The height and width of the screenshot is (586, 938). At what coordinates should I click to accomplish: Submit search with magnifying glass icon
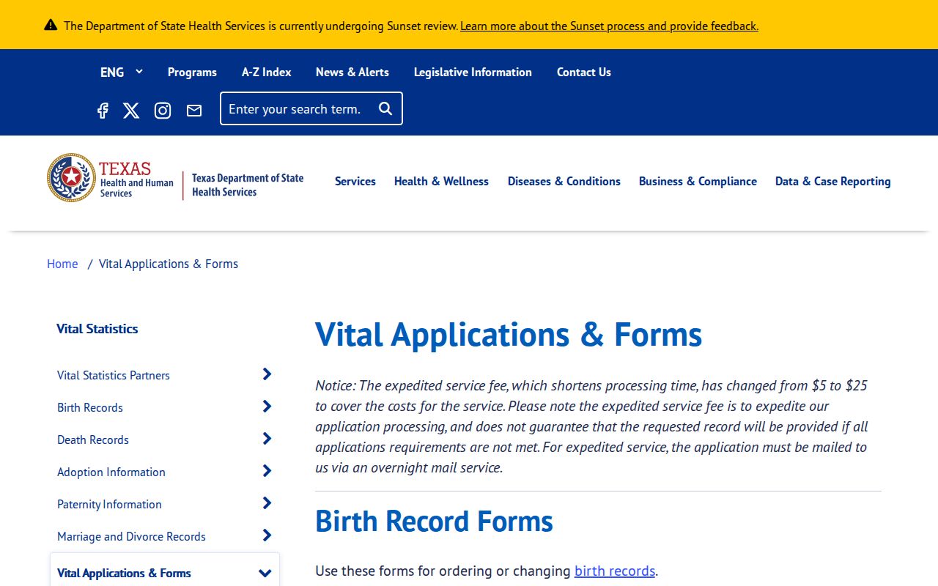(x=385, y=108)
